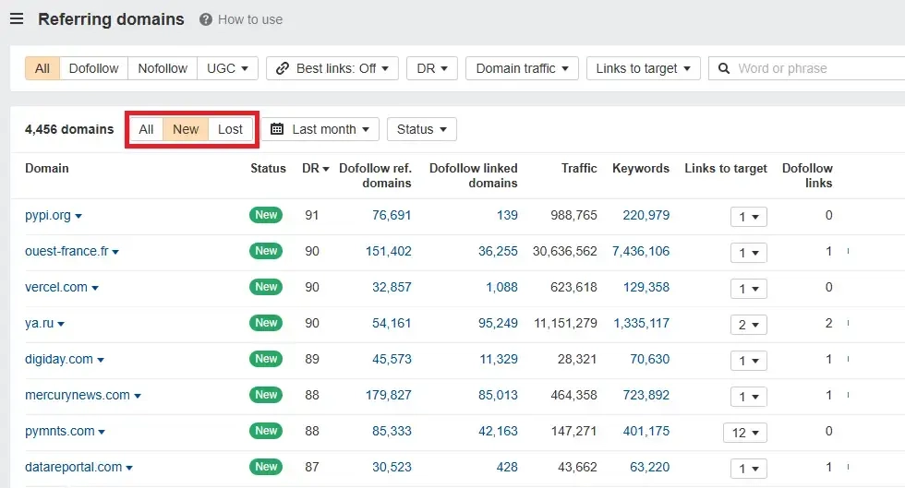Toggle the Nofollow link filter
This screenshot has width=905, height=488.
[163, 68]
